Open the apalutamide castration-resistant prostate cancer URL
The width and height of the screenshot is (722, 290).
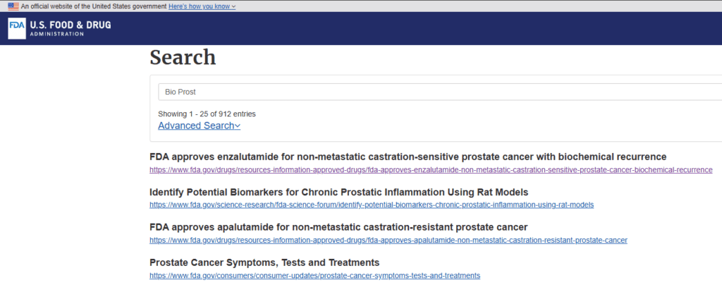pyautogui.click(x=388, y=240)
